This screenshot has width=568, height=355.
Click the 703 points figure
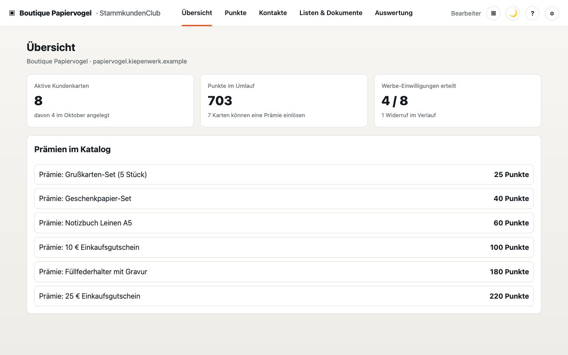[220, 101]
